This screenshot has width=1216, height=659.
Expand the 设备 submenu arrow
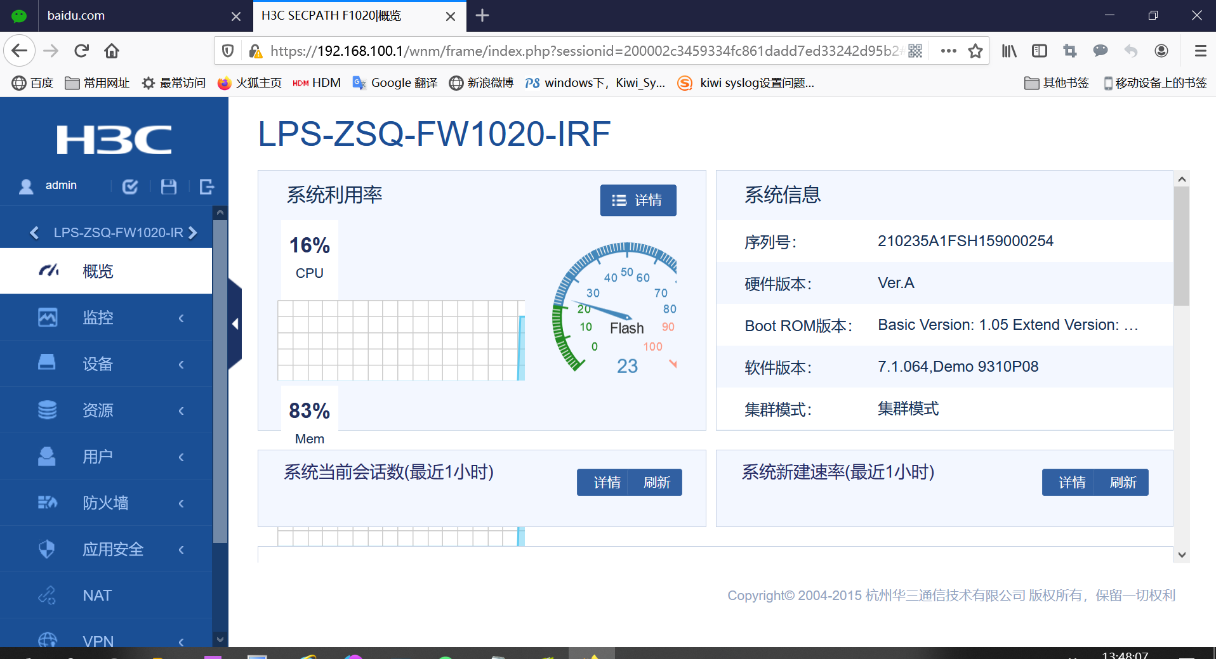(x=182, y=364)
